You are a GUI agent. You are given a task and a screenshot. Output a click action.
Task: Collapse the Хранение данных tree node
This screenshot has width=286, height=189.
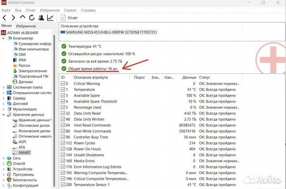4,115
